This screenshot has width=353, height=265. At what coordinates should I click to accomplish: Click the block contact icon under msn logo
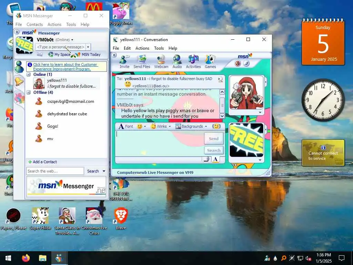238,63
